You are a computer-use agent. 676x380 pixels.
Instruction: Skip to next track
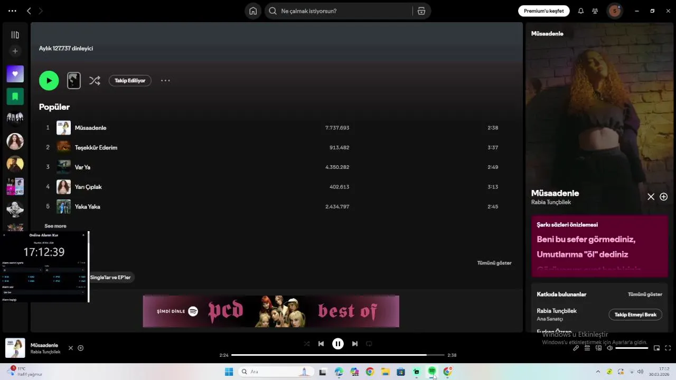355,344
